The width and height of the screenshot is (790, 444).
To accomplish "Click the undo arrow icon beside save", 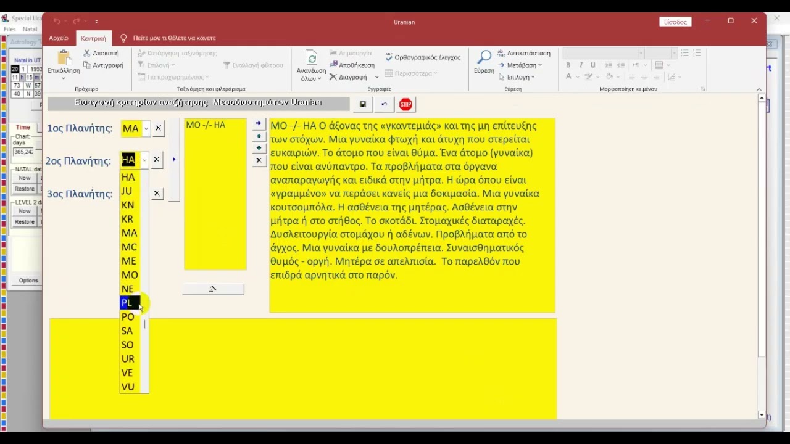I will coord(384,105).
